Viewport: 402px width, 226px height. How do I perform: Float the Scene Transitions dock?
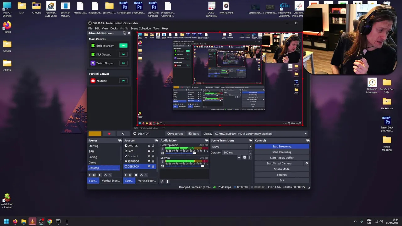click(250, 140)
